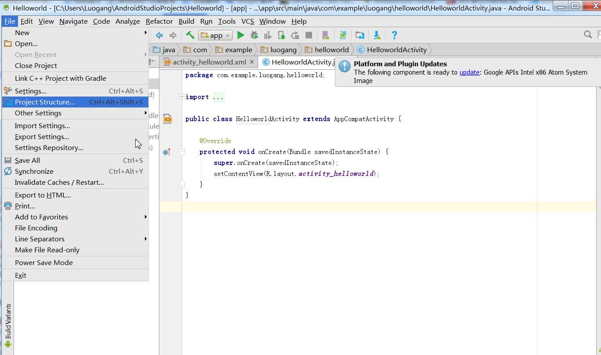
Task: Click the Run with Coverage icon
Action: (x=268, y=35)
